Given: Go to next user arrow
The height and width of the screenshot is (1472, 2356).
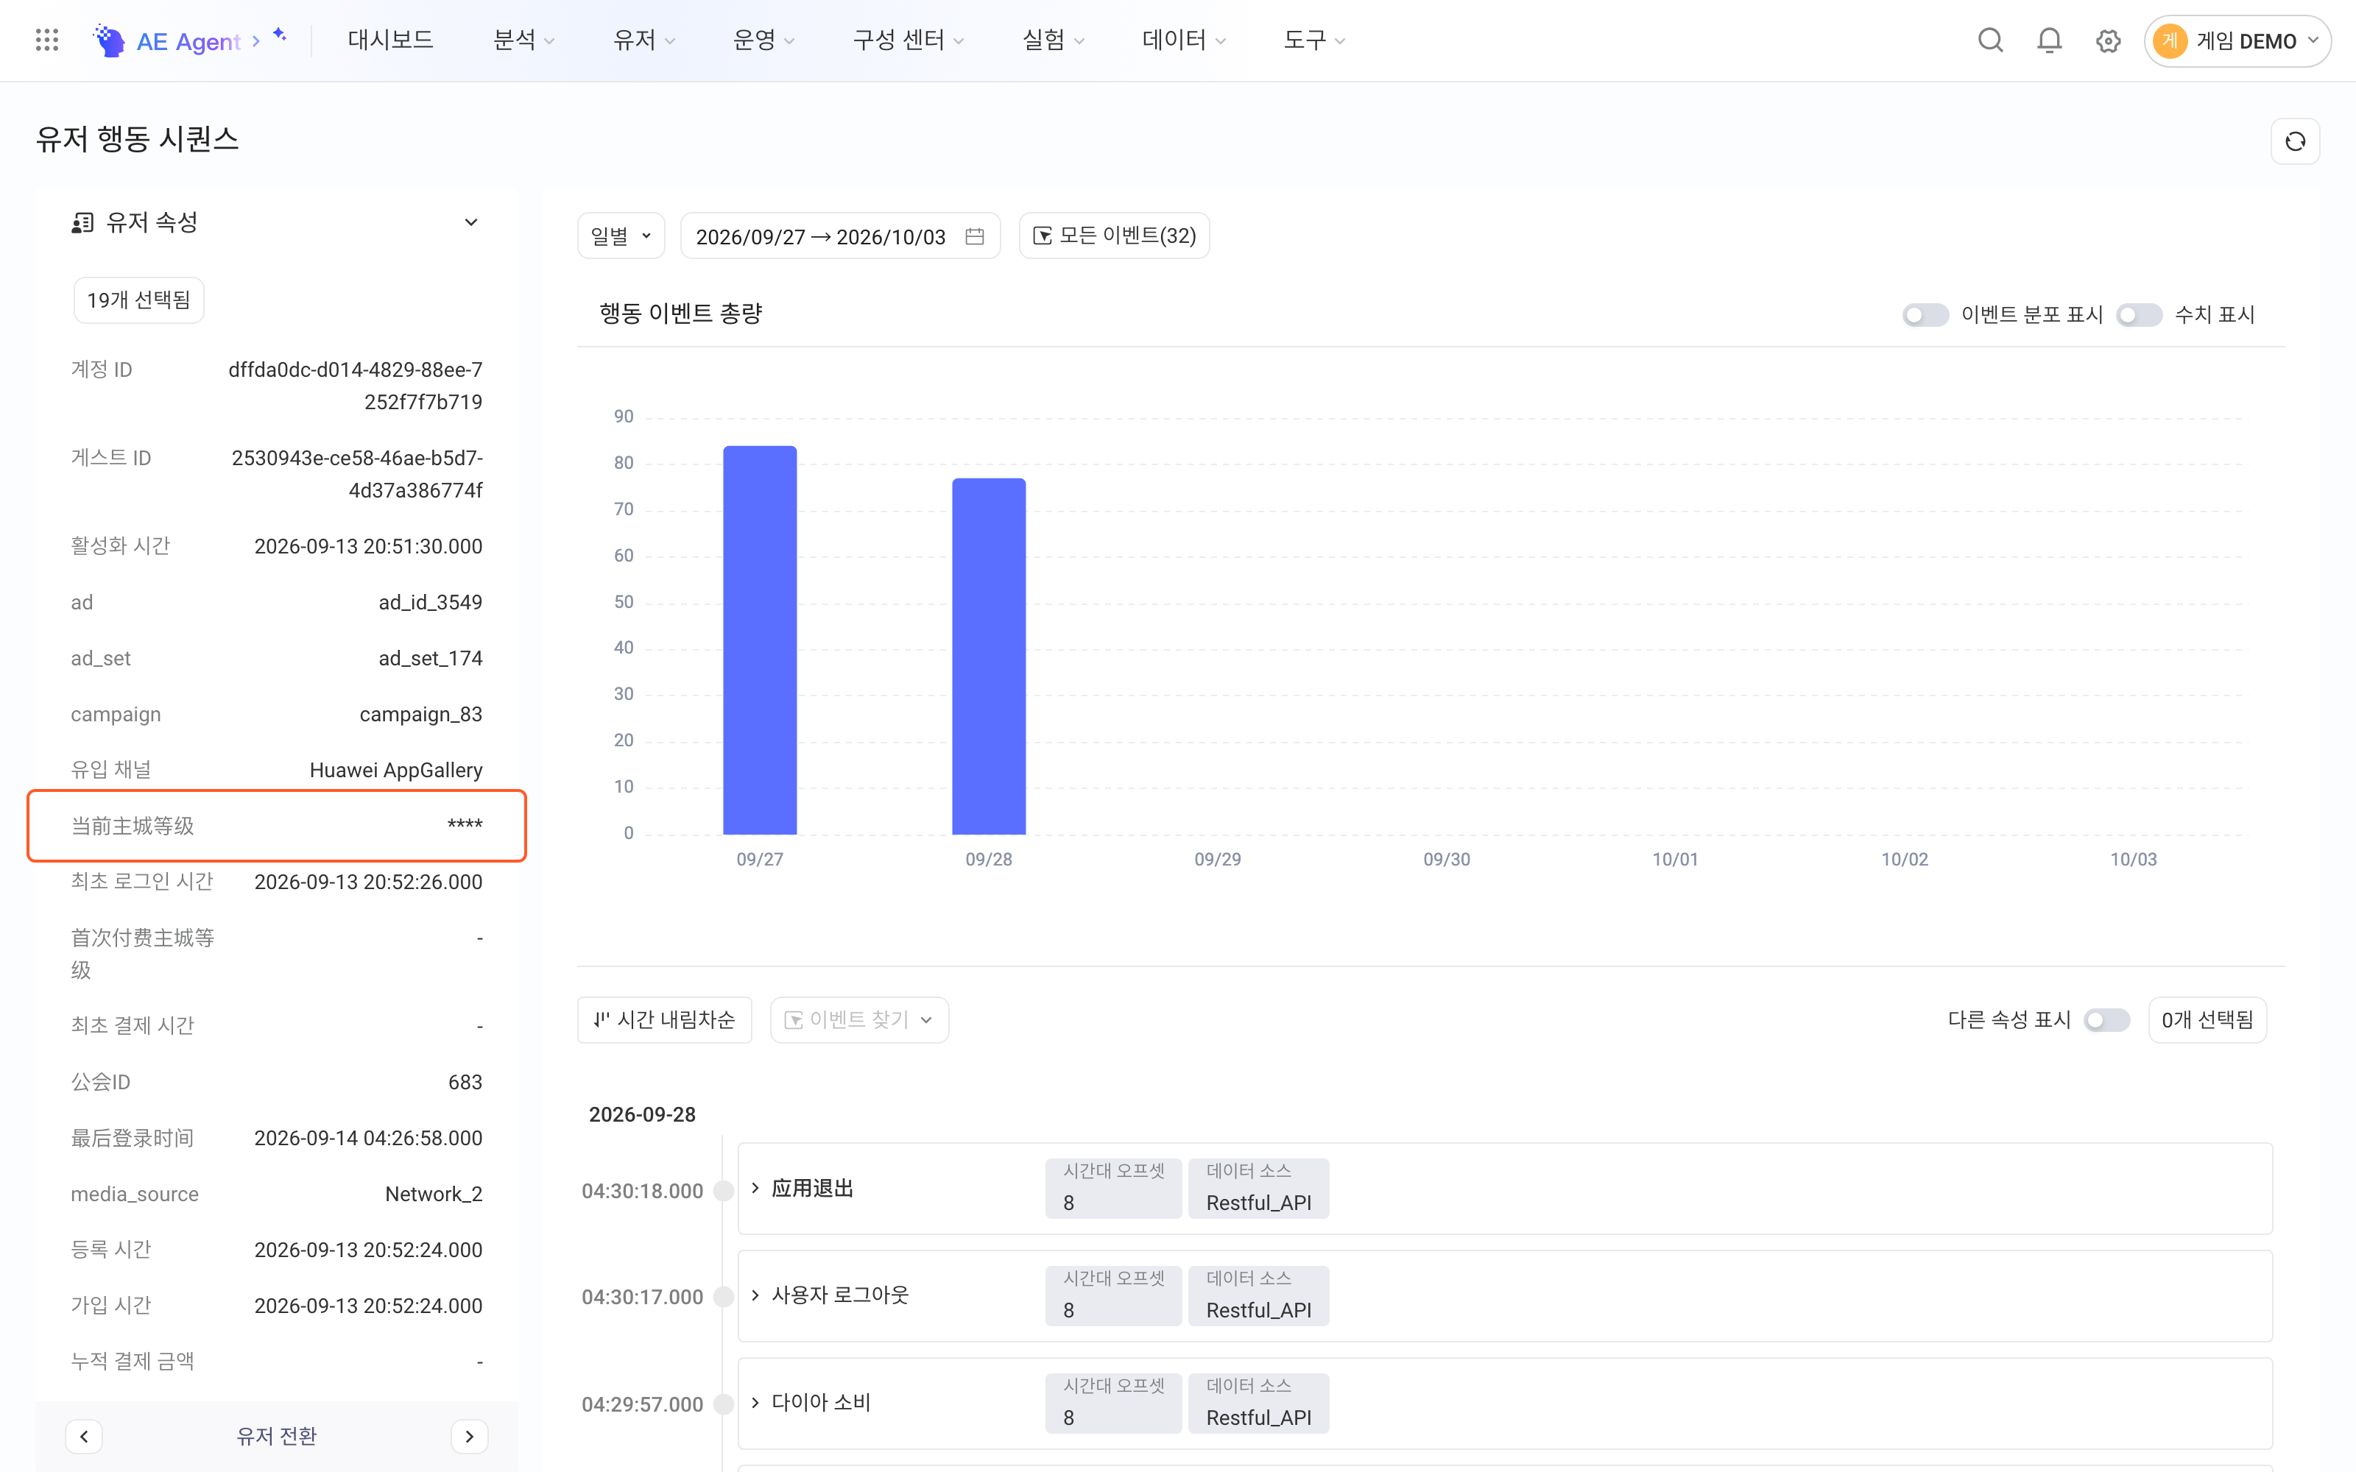Looking at the screenshot, I should point(469,1436).
